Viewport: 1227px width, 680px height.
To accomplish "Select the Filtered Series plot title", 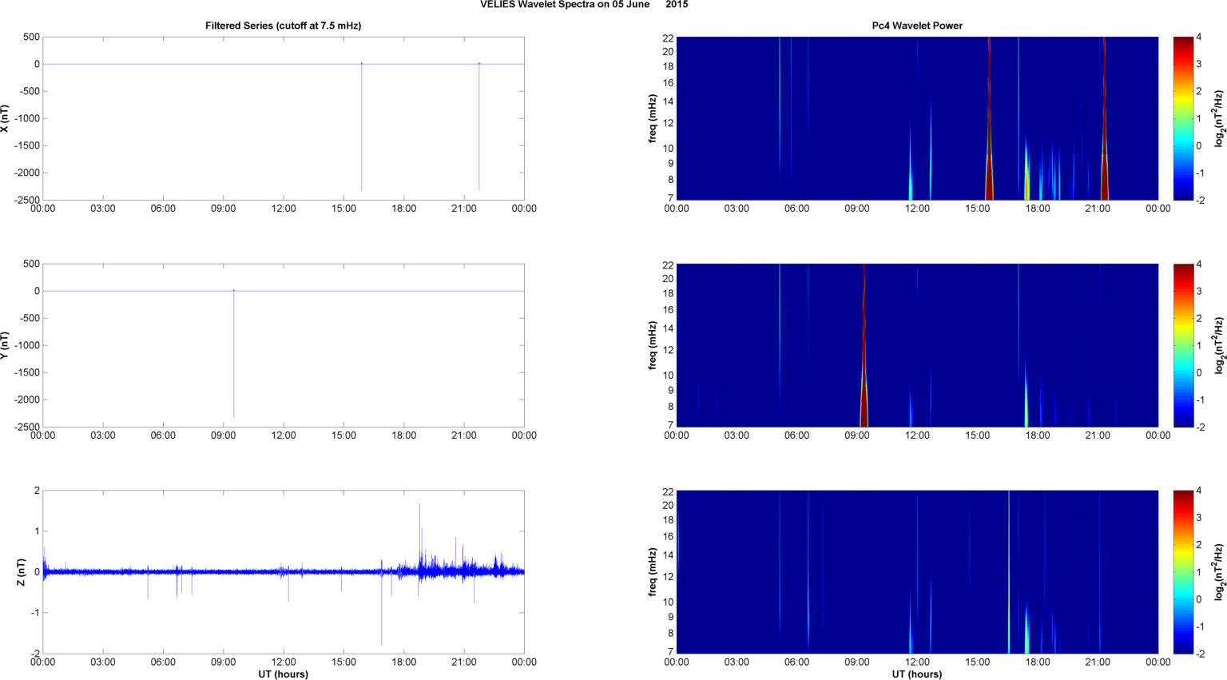I will 283,26.
